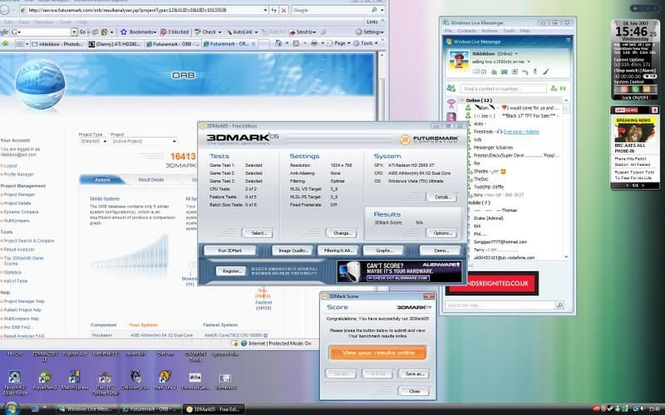The height and width of the screenshot is (415, 665).
Task: Open the Messenger online status dropdown
Action: click(x=515, y=55)
